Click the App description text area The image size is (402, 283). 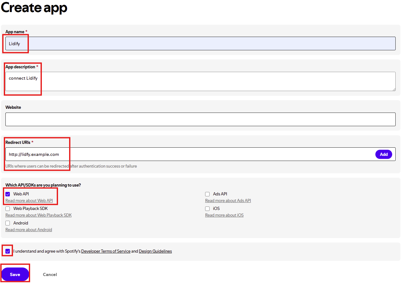(x=200, y=82)
